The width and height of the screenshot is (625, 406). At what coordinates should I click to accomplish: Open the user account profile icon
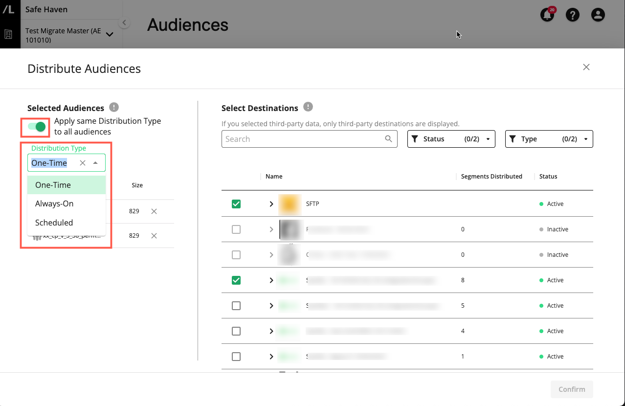[x=598, y=15]
